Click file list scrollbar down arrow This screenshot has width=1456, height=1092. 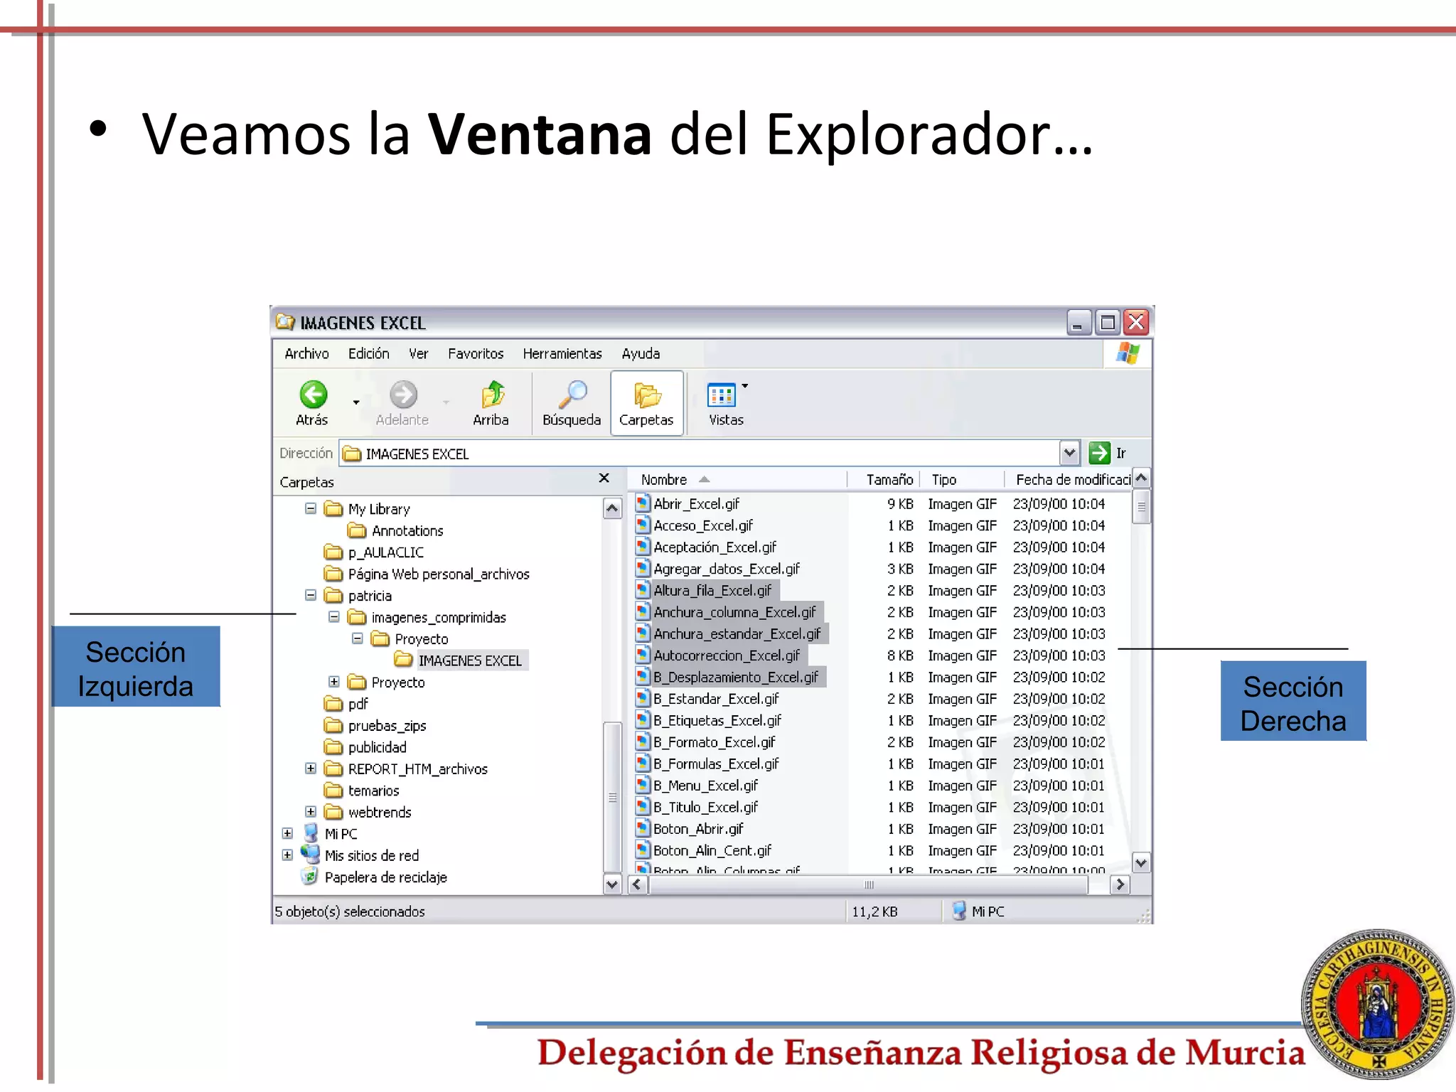pyautogui.click(x=1141, y=863)
